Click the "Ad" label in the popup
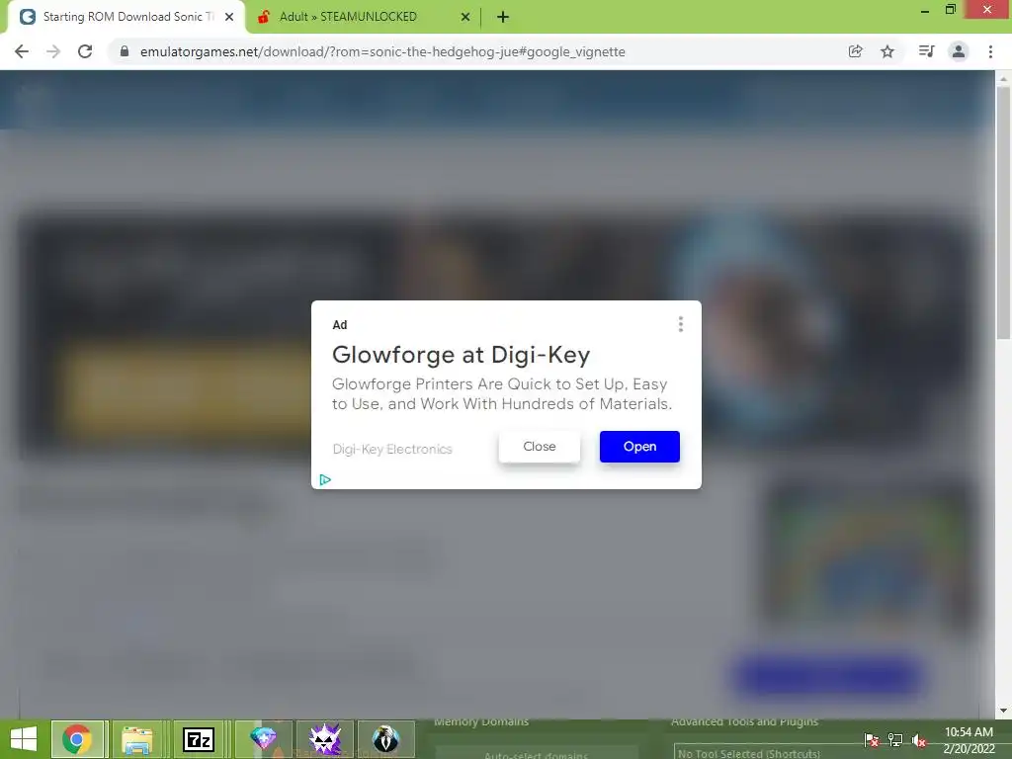1012x759 pixels. (x=340, y=324)
